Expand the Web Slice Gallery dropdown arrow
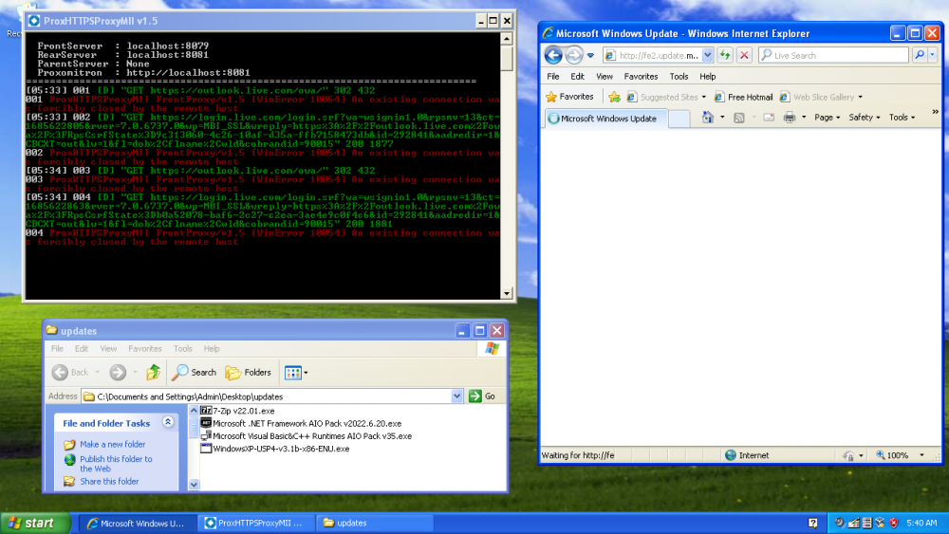949x534 pixels. (x=860, y=98)
